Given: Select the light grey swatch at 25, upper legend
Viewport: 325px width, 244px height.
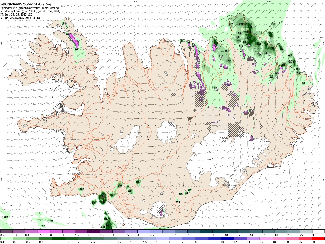Looking at the screenshot, I should [x=306, y=231].
